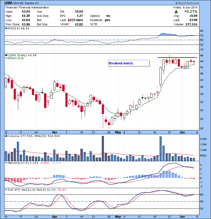Click the stochastic %K value 81.93
The image size is (211, 219).
[51, 190]
